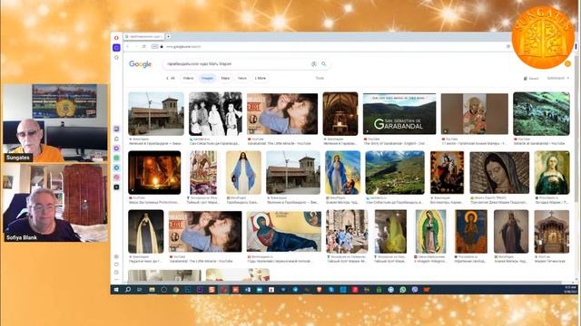Open the mountain valley village thumbnail
Image resolution: width=581 pixels, height=326 pixels.
[395, 172]
